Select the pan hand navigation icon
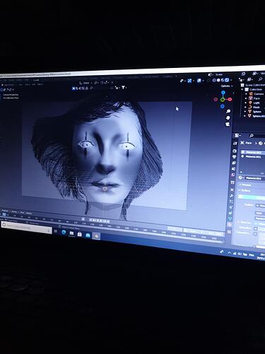Viewport: 265px width, 354px height. coord(228,118)
